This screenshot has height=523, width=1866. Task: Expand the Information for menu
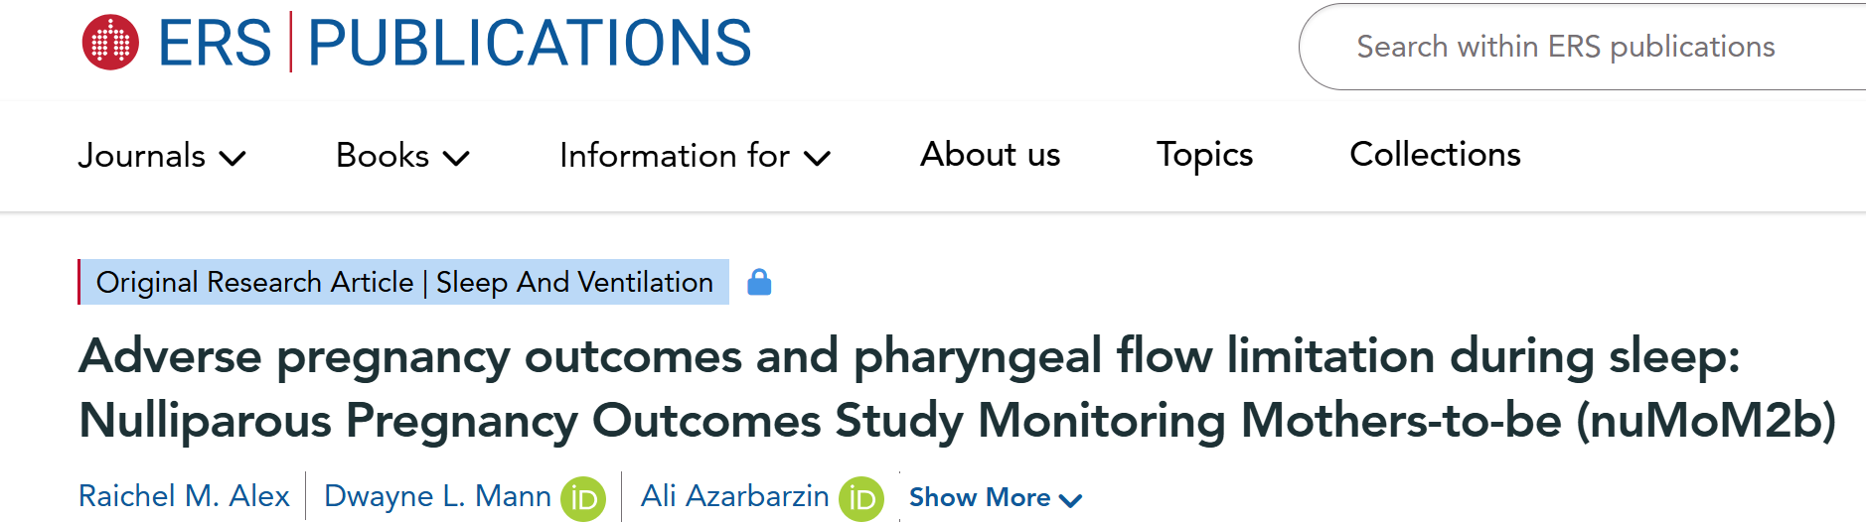pos(695,156)
